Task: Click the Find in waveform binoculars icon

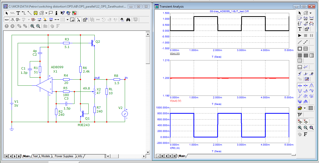Action: 122,19
